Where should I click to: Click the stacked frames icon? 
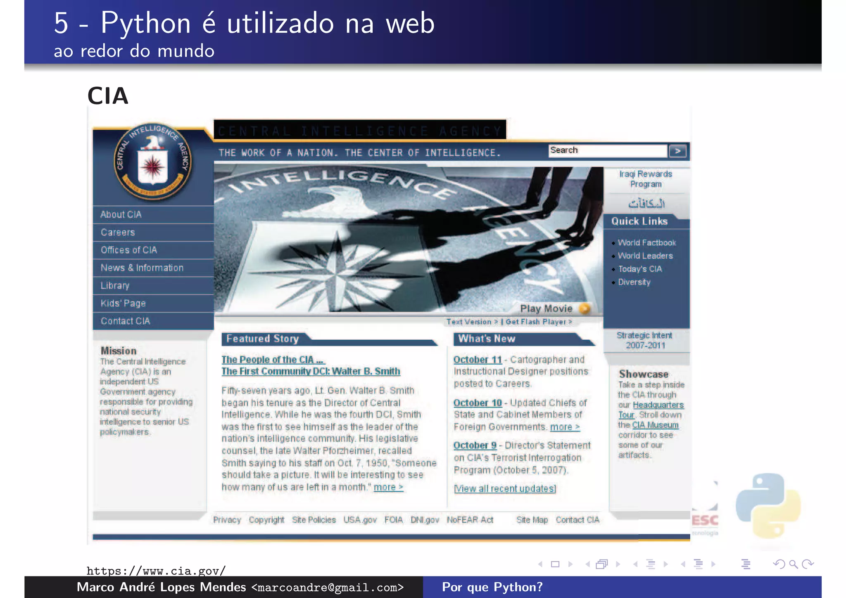point(602,564)
